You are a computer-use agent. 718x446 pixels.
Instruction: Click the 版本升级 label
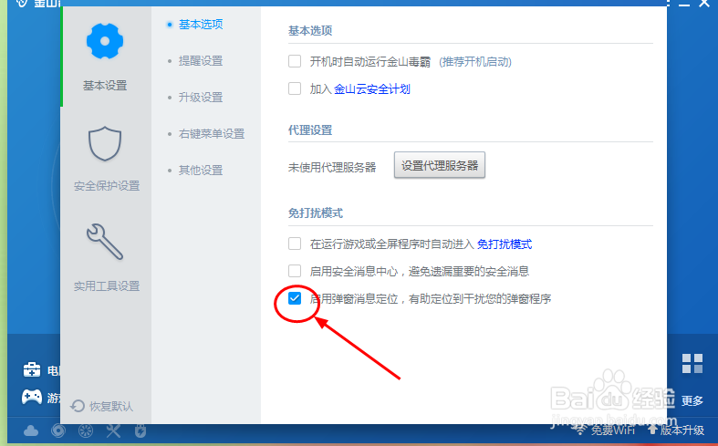(x=682, y=430)
